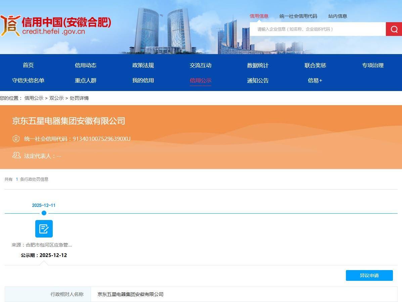402x302 pixels.
Task: Click the person icon beside 法定代表人
Action: click(x=16, y=156)
